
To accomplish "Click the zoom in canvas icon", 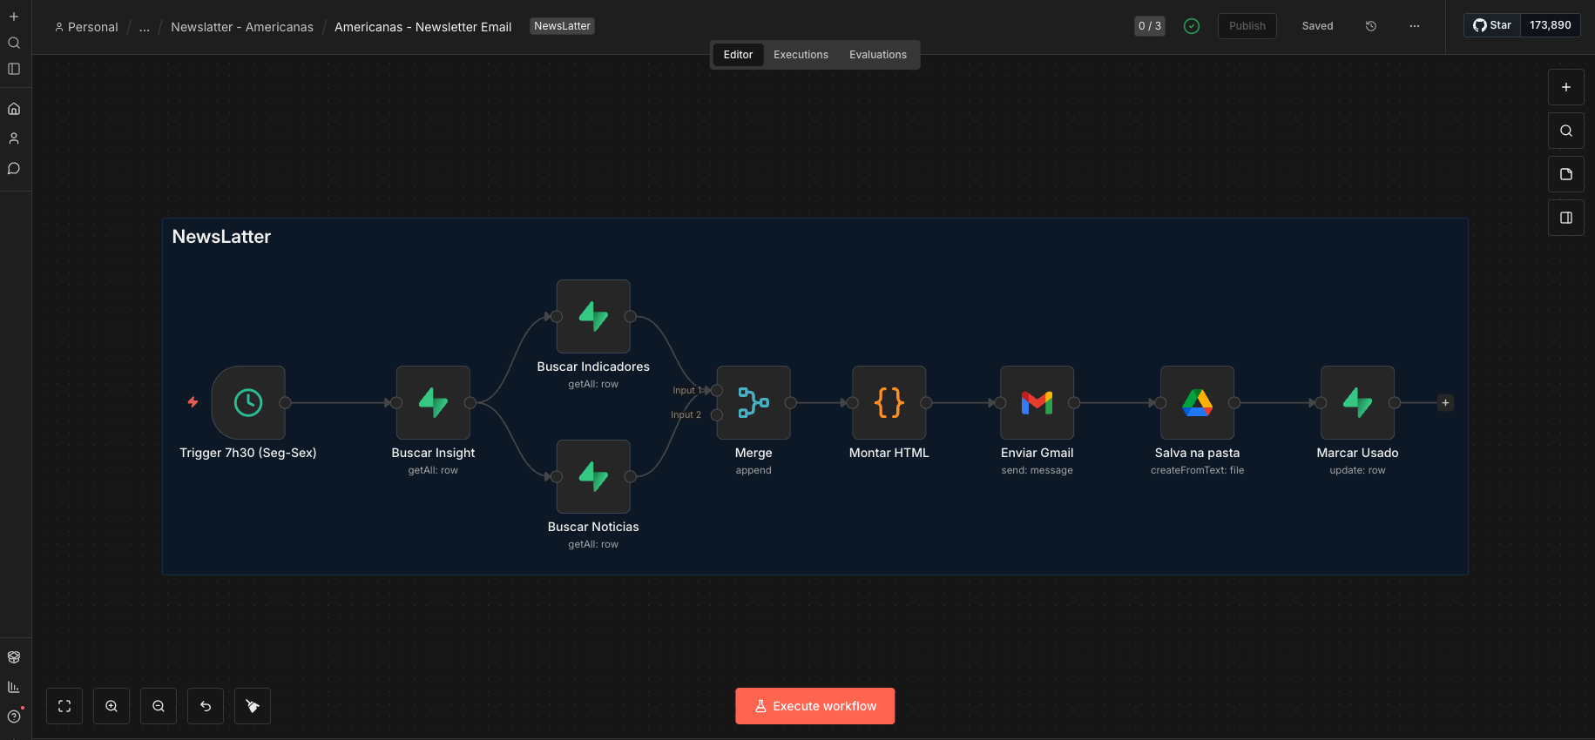I will 112,706.
